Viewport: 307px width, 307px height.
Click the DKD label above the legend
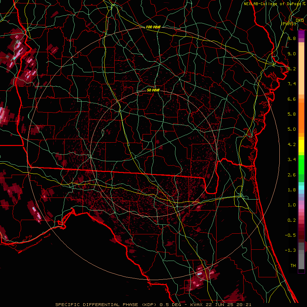pyautogui.click(x=299, y=20)
